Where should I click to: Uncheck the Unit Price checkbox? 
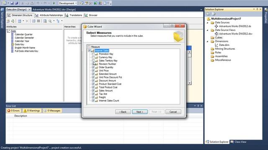point(93,70)
